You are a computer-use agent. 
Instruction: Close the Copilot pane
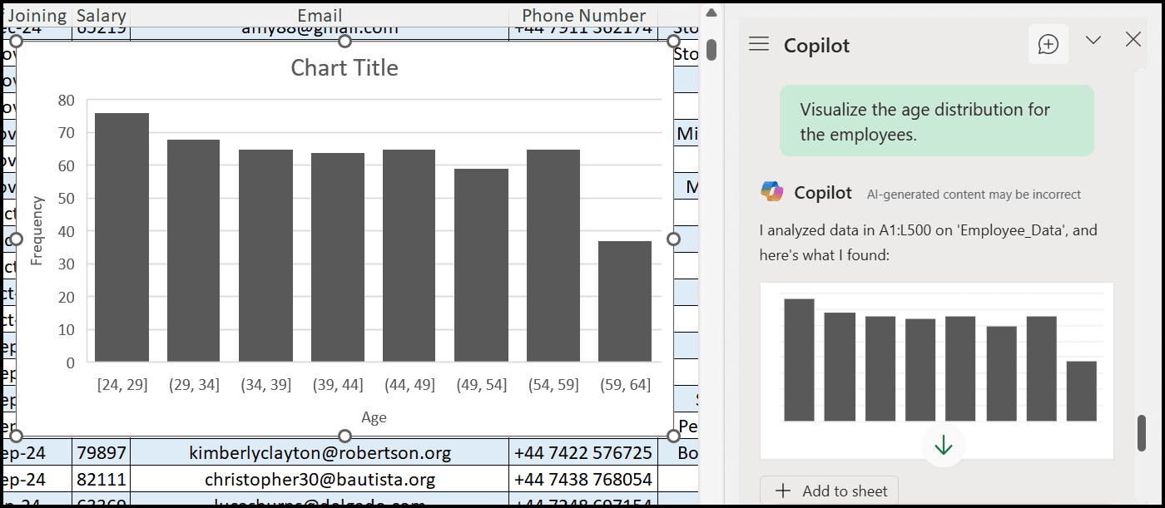(x=1133, y=39)
